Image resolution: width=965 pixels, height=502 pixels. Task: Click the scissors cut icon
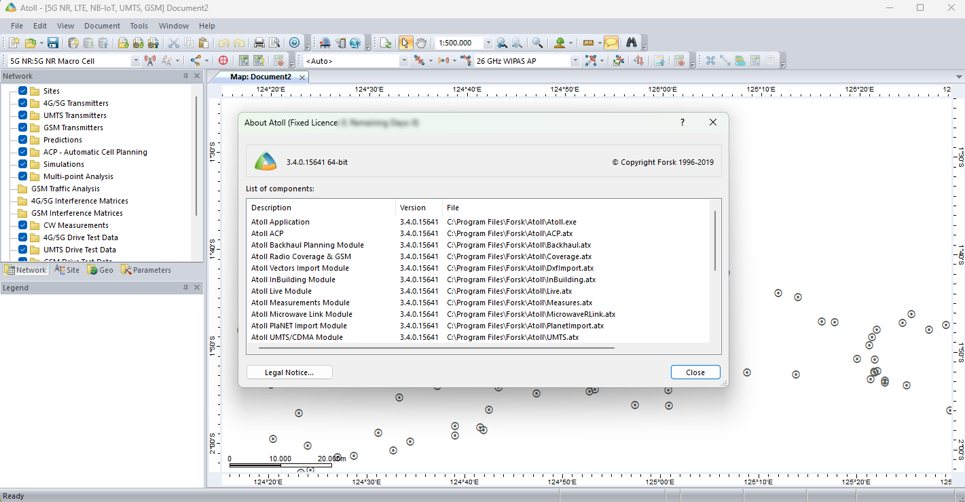pos(174,43)
